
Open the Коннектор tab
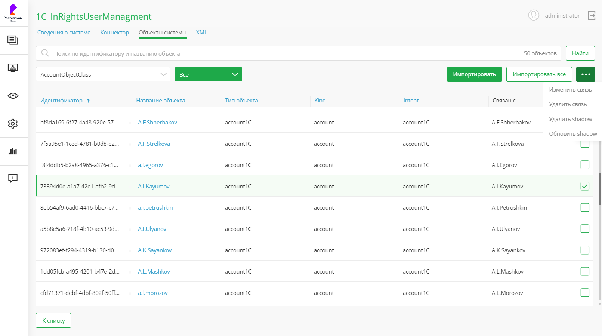tap(115, 33)
